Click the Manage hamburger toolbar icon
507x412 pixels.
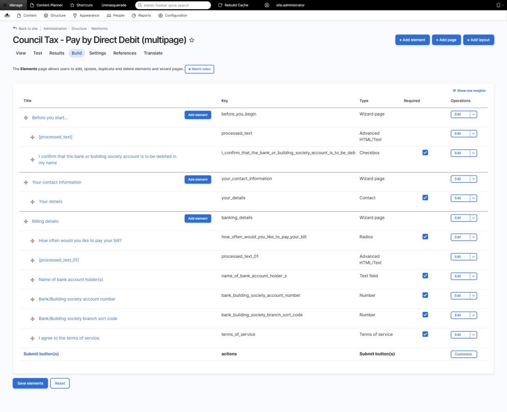5,5
